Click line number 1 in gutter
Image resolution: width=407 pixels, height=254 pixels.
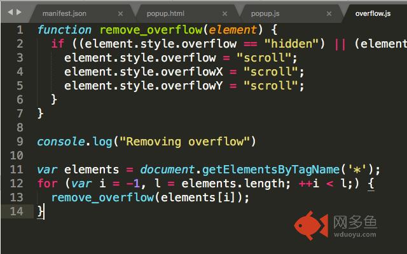click(20, 30)
